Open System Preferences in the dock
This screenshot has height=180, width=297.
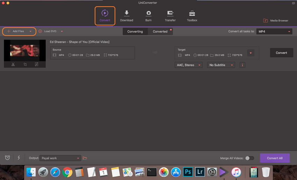click(212, 172)
